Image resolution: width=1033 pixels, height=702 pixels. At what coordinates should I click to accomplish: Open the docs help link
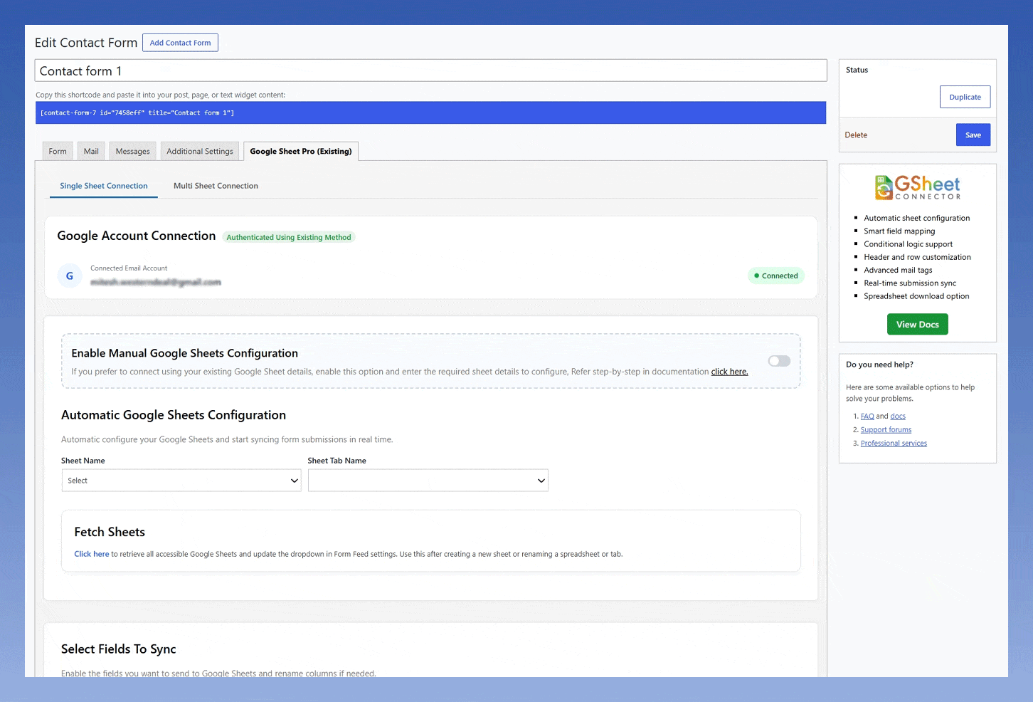click(898, 417)
